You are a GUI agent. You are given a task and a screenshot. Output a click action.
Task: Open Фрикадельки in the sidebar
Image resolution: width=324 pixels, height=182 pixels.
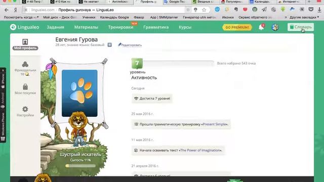(x=25, y=69)
